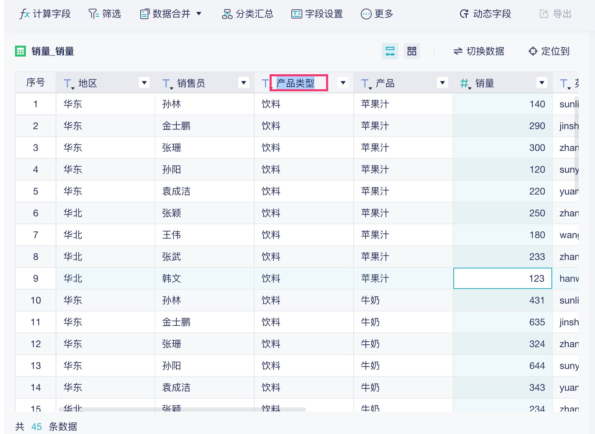Screen dimensions: 595x434
Task: Click the 45 record count link
Action: (36, 427)
